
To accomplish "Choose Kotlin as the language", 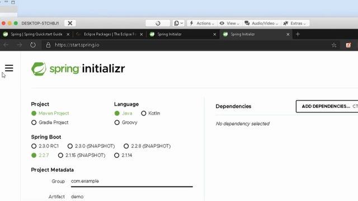I will (x=144, y=113).
